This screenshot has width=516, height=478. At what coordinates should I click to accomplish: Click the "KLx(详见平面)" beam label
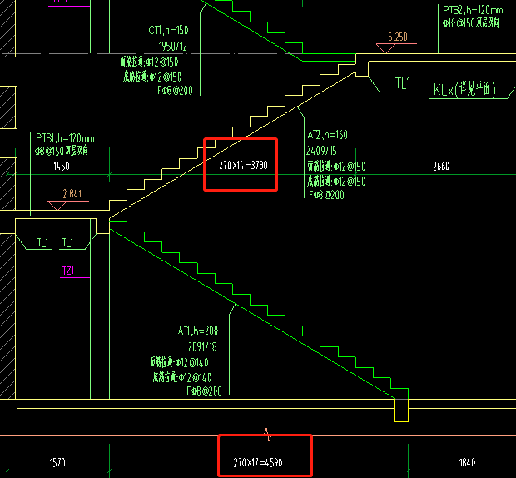tap(464, 89)
